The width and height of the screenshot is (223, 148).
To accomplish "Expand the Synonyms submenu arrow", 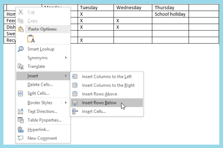I will click(66, 58).
